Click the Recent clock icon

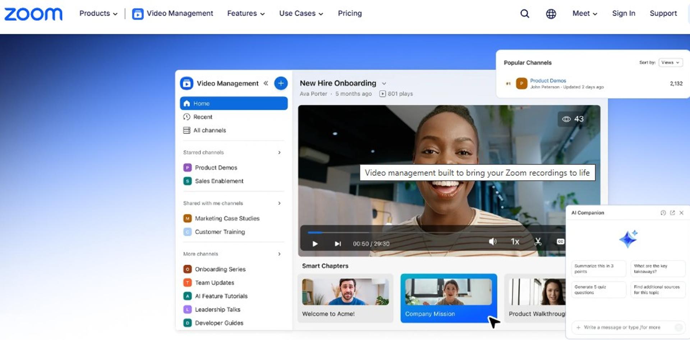187,117
